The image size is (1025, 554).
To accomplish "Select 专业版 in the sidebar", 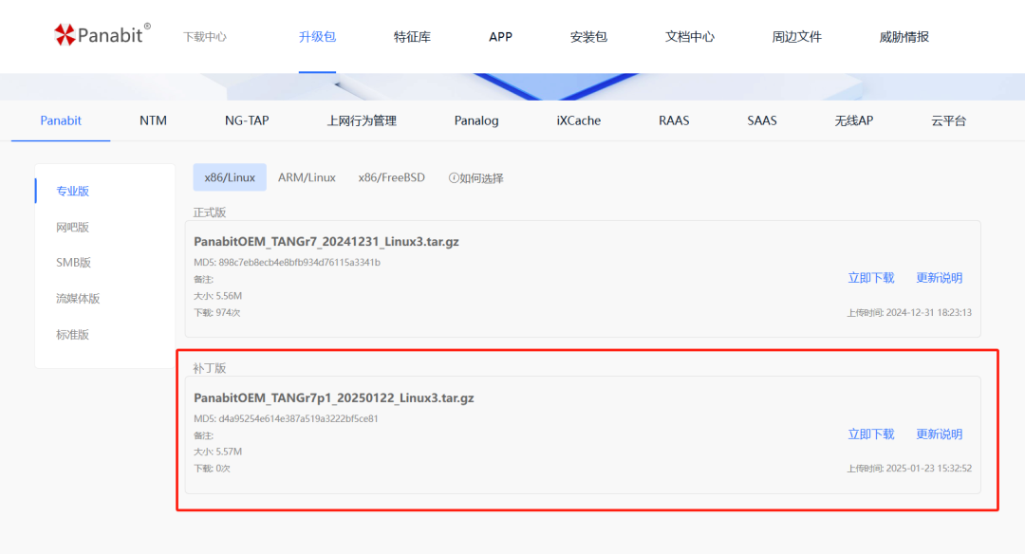I will pyautogui.click(x=72, y=191).
